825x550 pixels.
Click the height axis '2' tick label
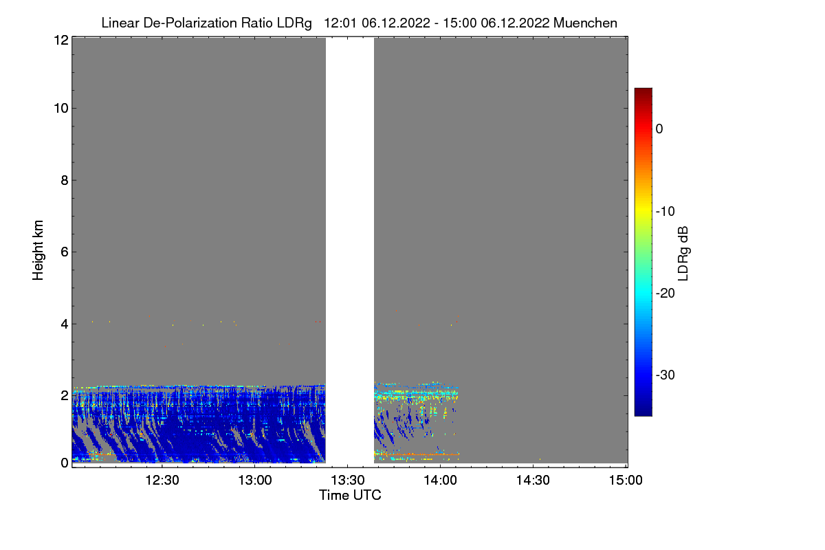click(64, 395)
